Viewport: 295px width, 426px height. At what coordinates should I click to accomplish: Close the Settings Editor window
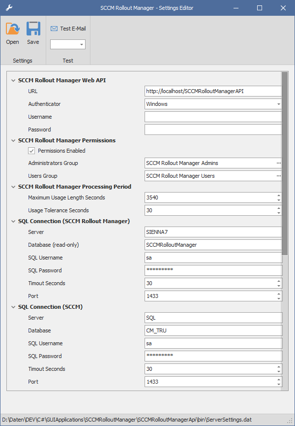pos(283,8)
